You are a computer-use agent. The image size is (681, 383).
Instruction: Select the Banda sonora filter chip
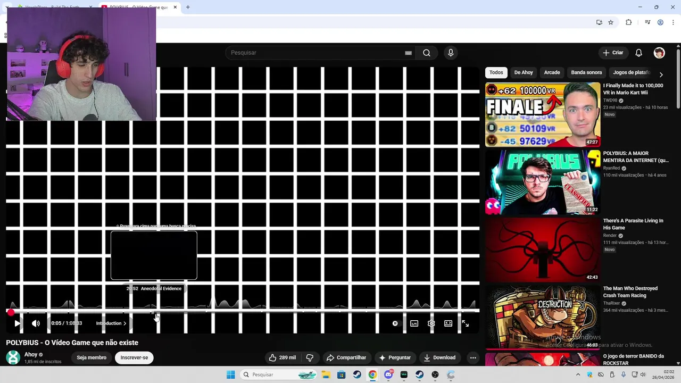586,72
